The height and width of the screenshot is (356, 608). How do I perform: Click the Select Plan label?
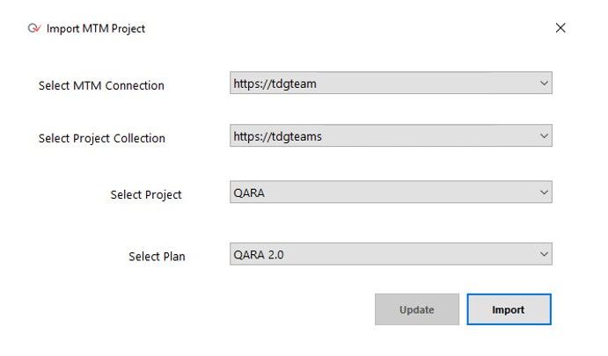tap(157, 256)
